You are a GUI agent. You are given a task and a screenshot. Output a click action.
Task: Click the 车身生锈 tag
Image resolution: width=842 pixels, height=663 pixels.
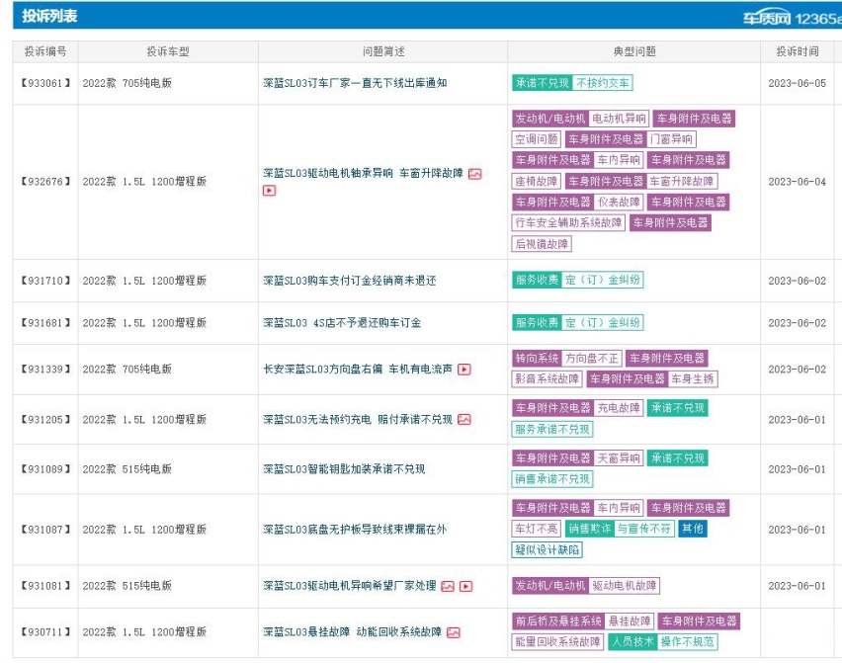tap(693, 379)
